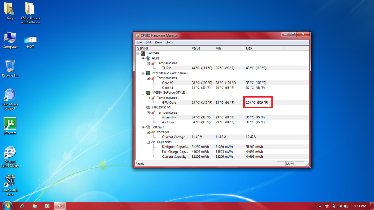Select the Current Capacity row
The image size is (374, 210).
pos(222,157)
